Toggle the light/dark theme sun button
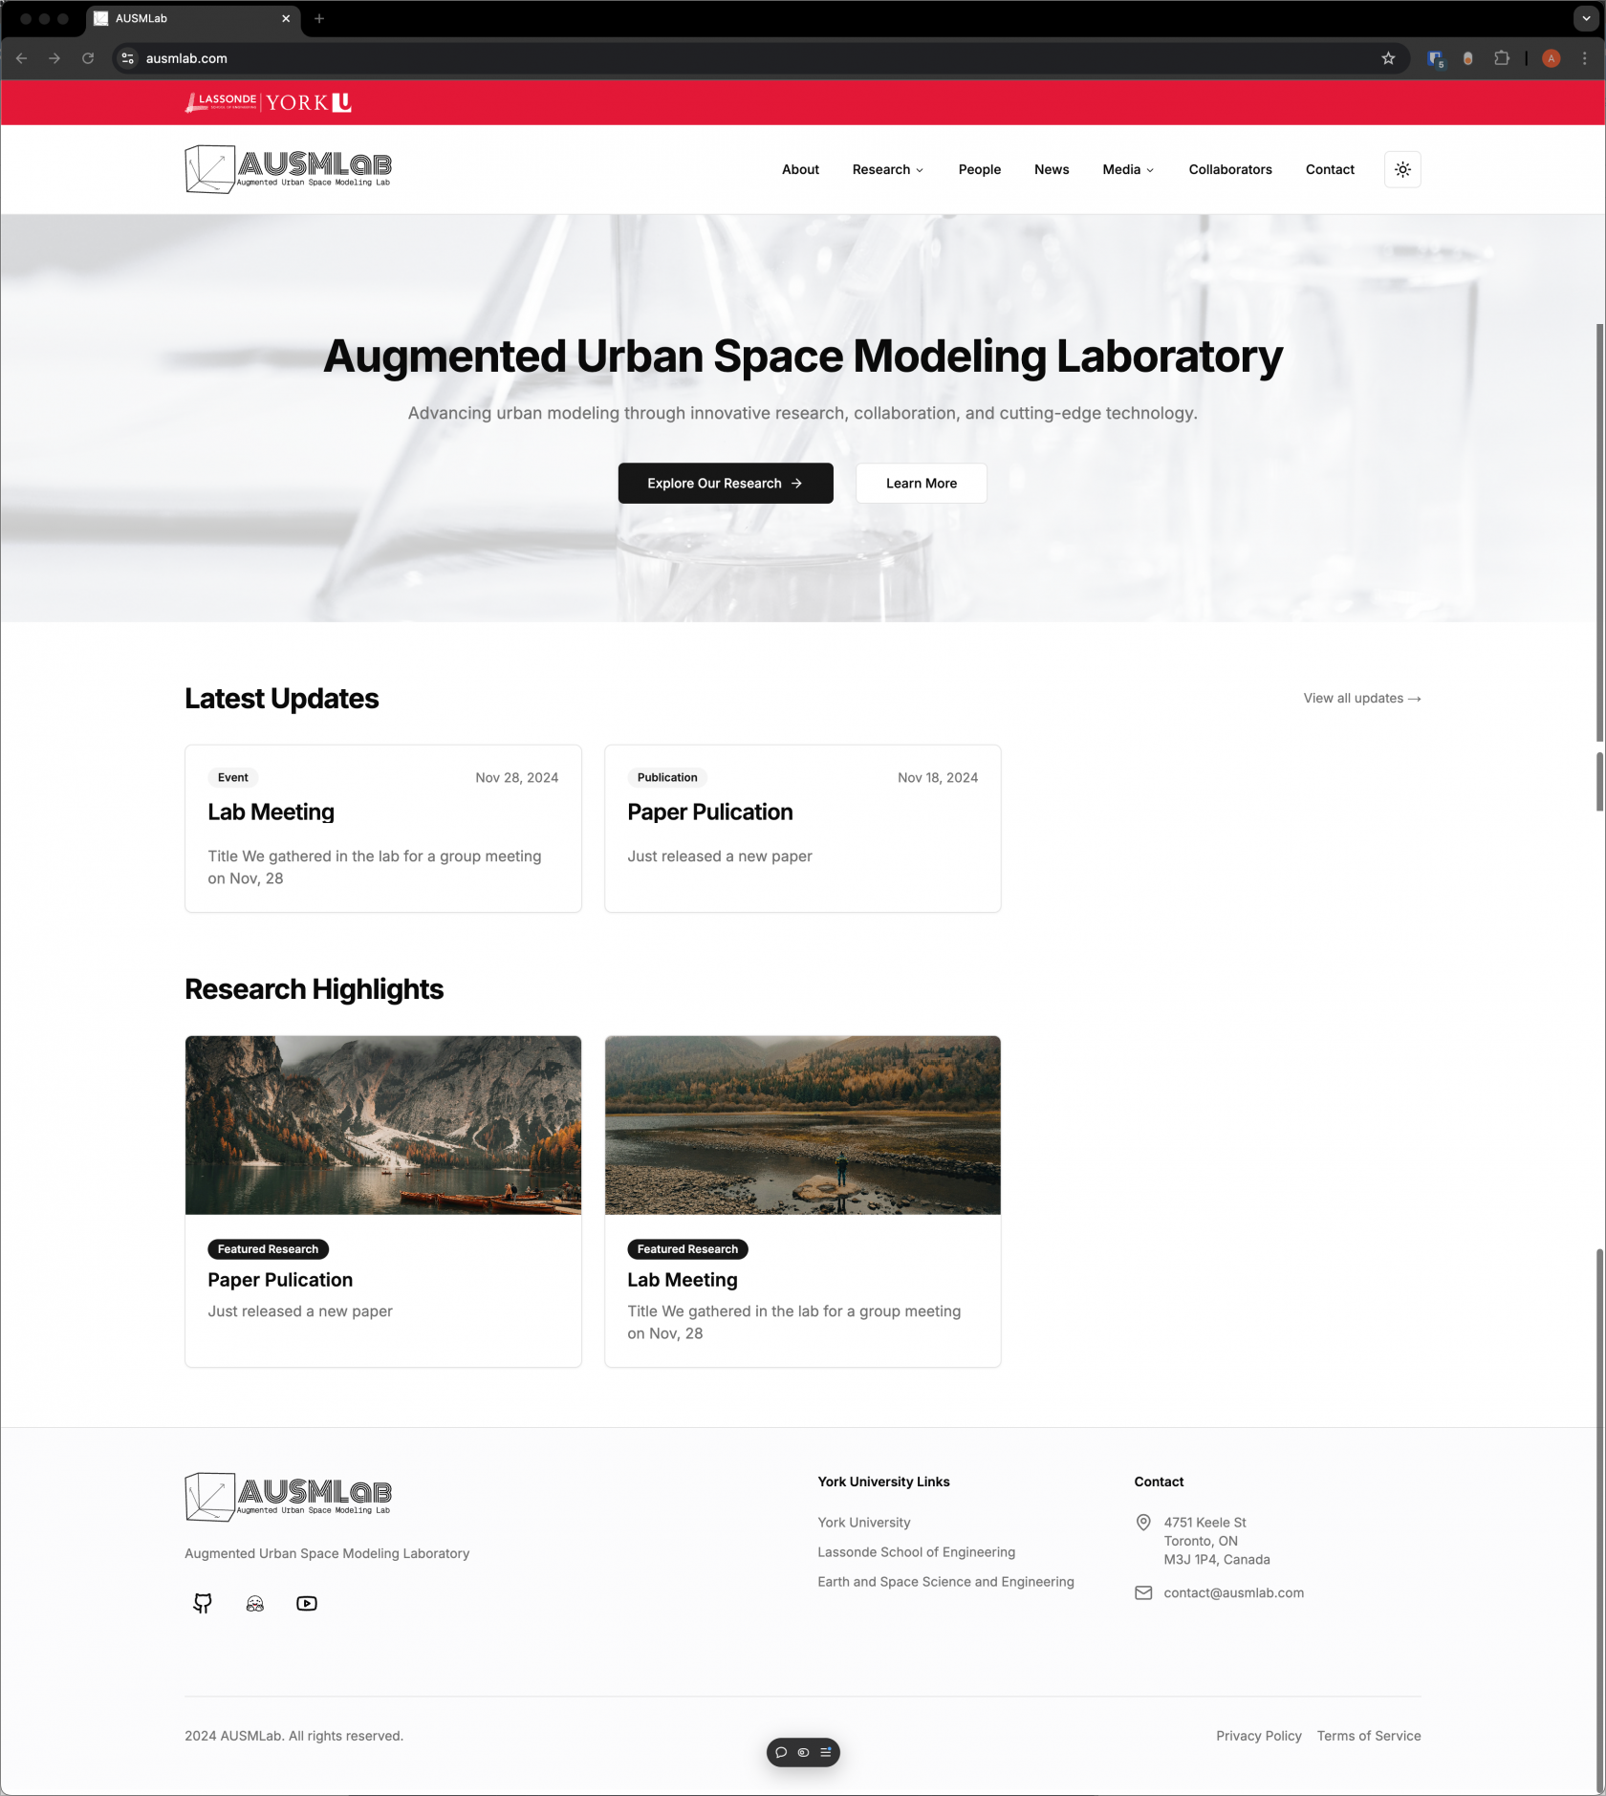This screenshot has width=1606, height=1796. coord(1402,169)
